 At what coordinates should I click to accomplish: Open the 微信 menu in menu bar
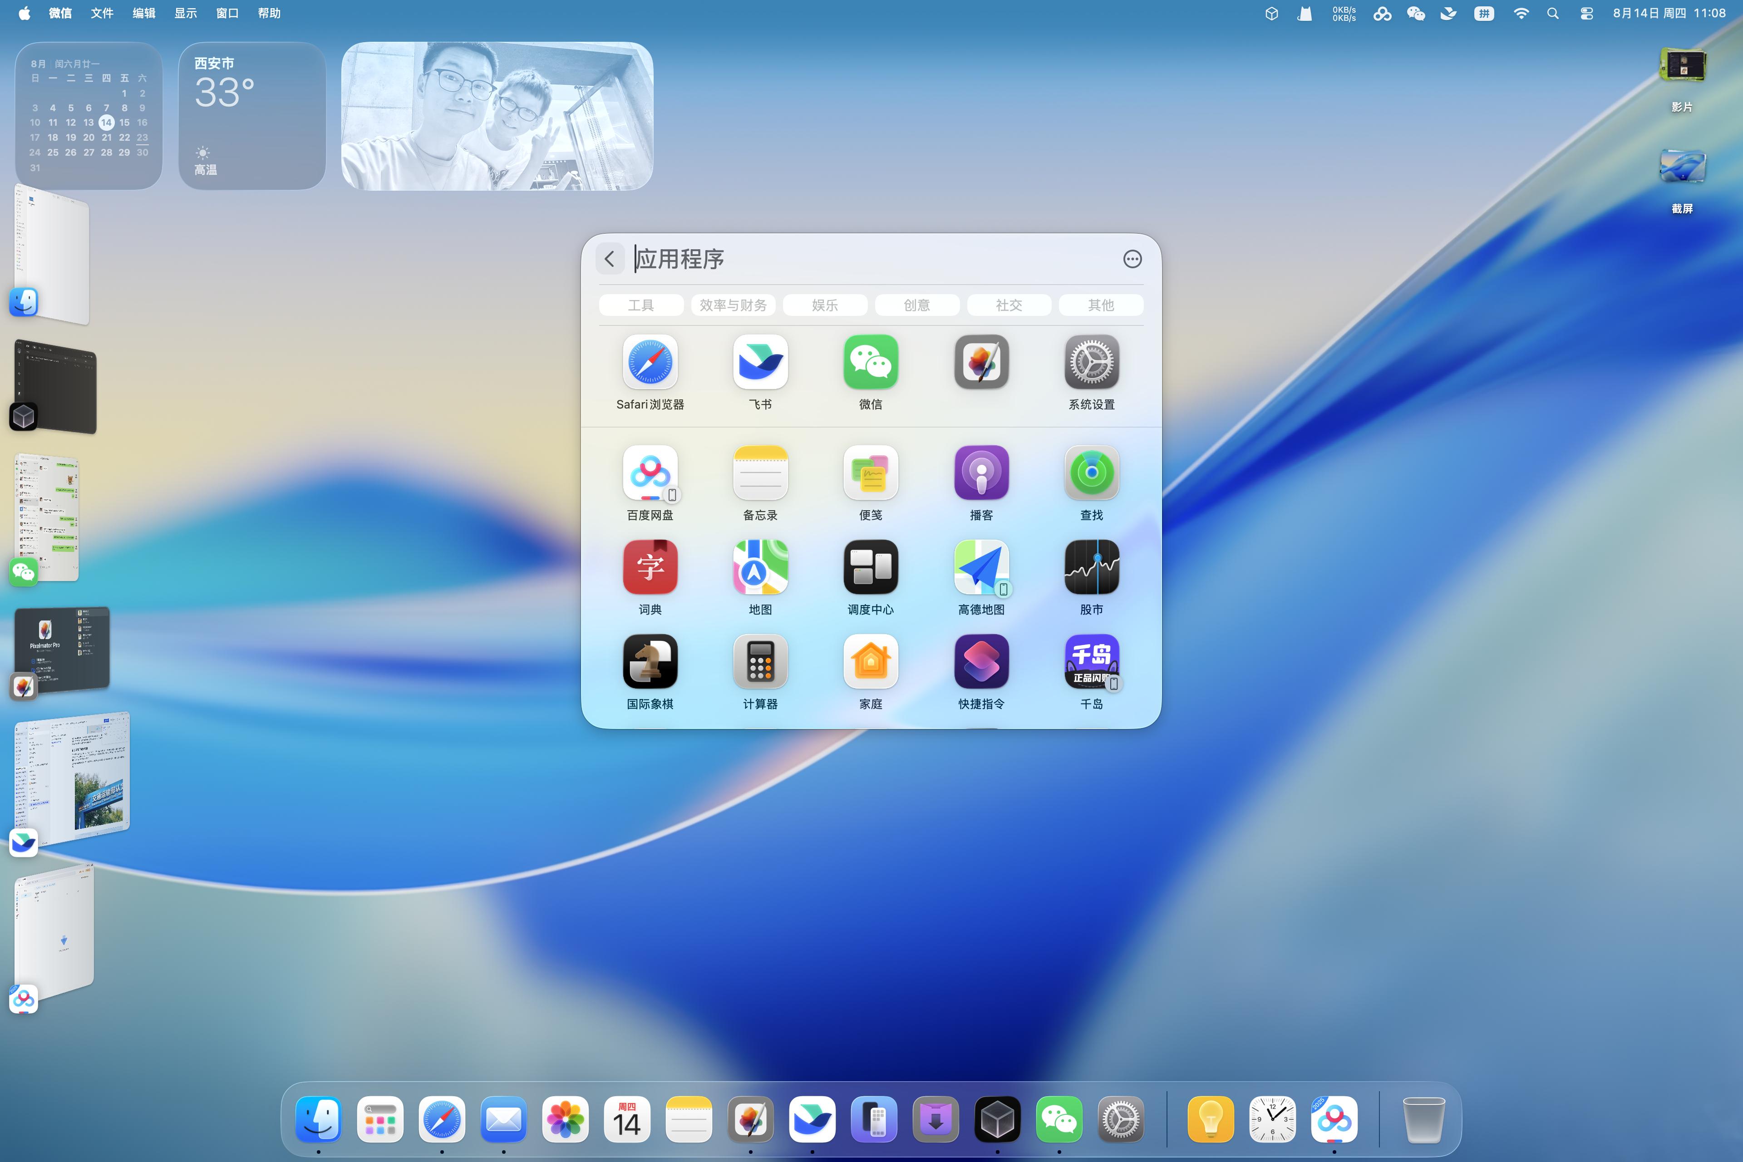tap(60, 13)
